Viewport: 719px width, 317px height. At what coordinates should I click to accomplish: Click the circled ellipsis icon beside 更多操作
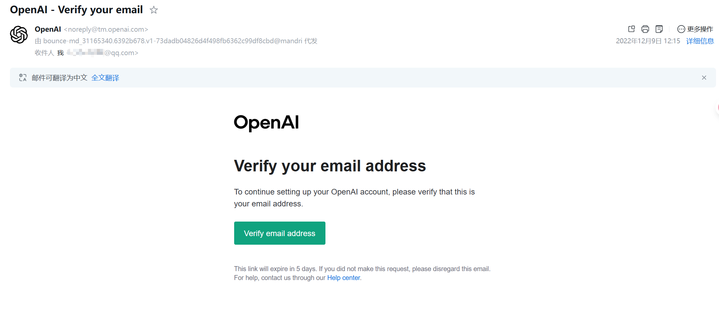pos(681,29)
